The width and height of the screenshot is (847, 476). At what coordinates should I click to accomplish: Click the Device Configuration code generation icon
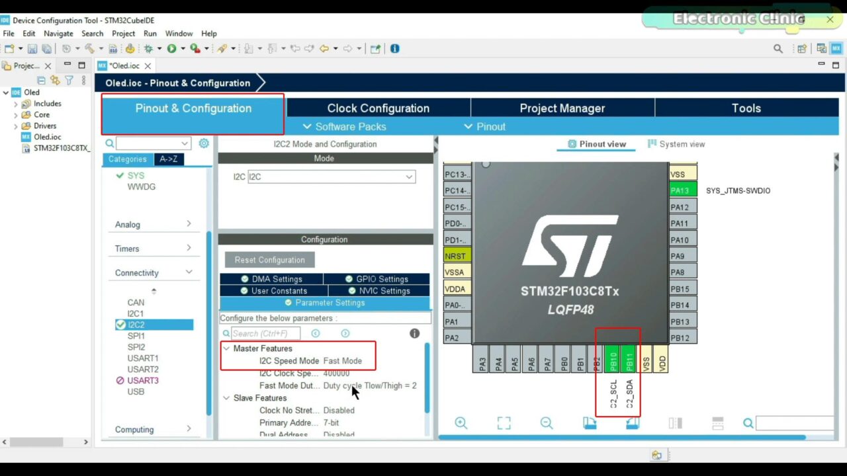[130, 49]
